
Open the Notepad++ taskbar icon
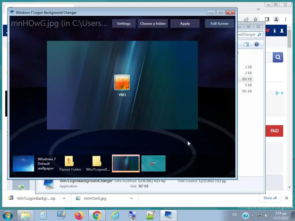pos(150,215)
